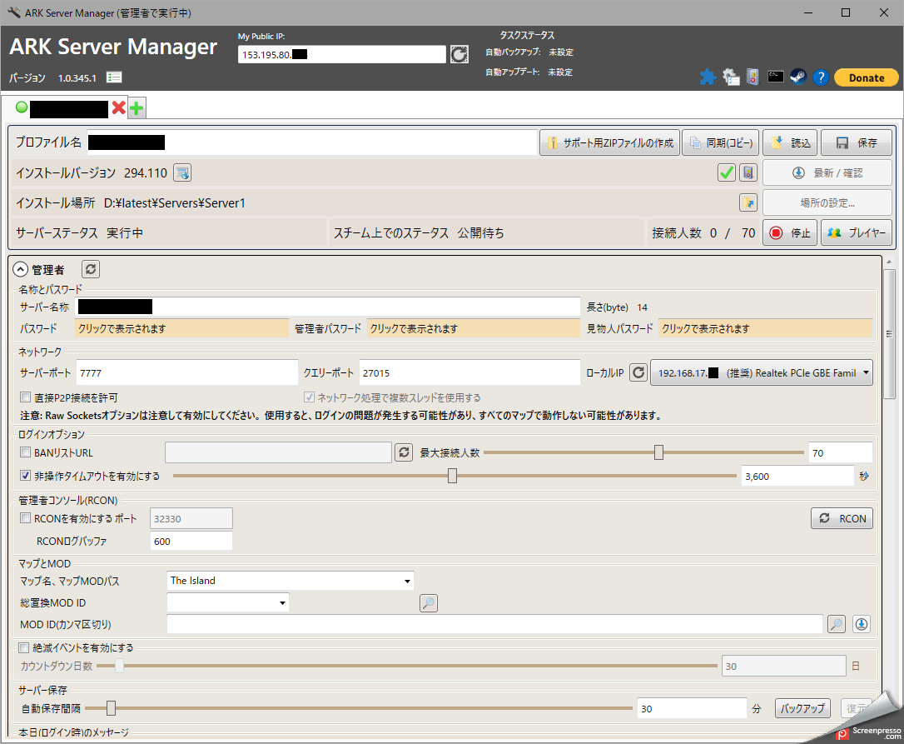Image resolution: width=904 pixels, height=744 pixels.
Task: Click the 読込 load button
Action: tap(791, 142)
